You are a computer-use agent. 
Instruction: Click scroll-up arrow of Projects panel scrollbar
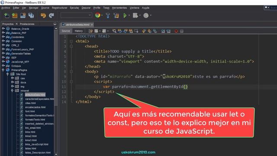[x=56, y=28]
